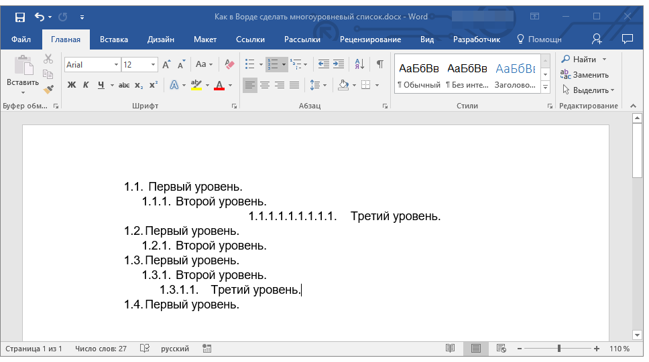Toggle the show paragraph marks button
This screenshot has width=649, height=362.
tap(379, 64)
